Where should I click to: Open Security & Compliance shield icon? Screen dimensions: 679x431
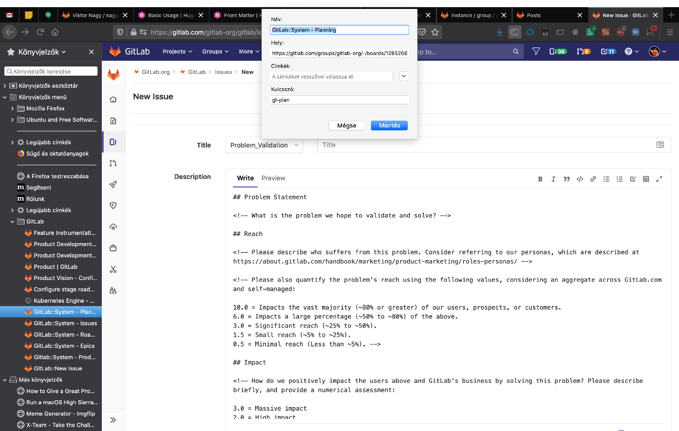[113, 205]
